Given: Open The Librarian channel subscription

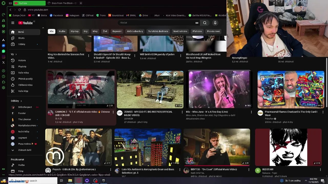Looking at the screenshot, I should click(25, 119).
